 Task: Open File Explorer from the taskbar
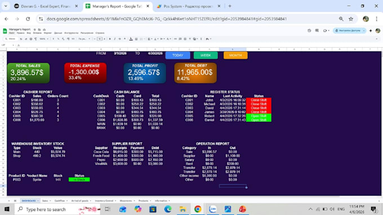click(182, 209)
